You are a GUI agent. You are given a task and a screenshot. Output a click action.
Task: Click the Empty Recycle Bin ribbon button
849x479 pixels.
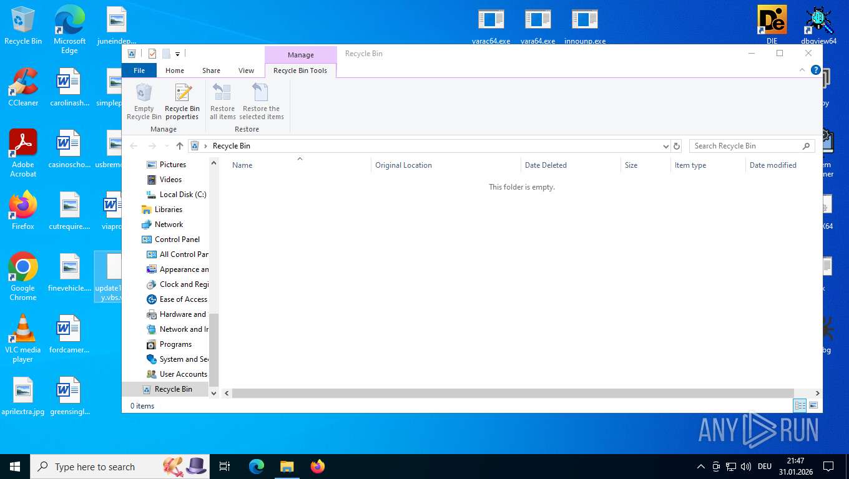144,102
